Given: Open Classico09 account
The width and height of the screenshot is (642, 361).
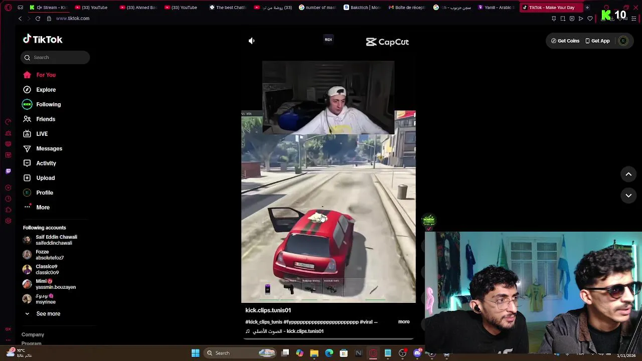Looking at the screenshot, I should pos(41,270).
